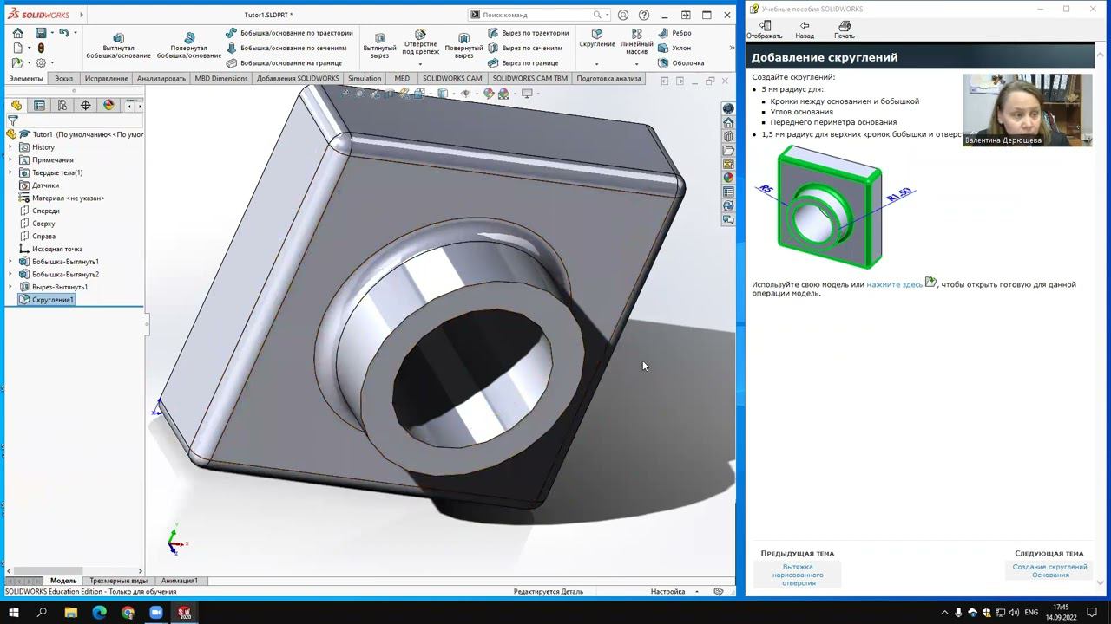
Task: Select the Уклон draft tool
Action: pyautogui.click(x=674, y=48)
